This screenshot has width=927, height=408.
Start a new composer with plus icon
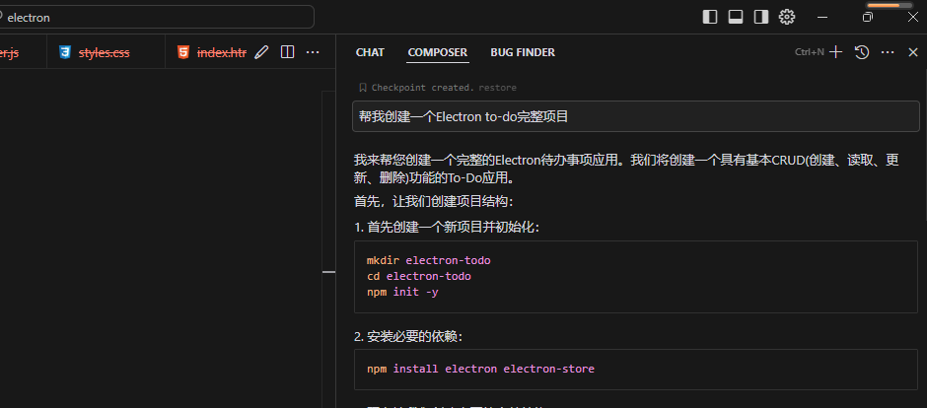pyautogui.click(x=836, y=52)
